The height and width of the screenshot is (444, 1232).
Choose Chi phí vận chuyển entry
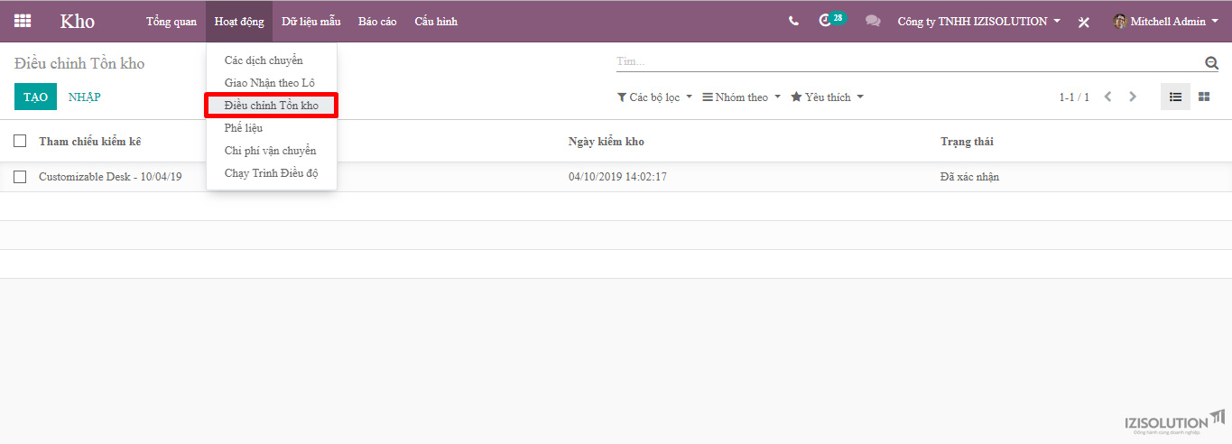(x=272, y=151)
